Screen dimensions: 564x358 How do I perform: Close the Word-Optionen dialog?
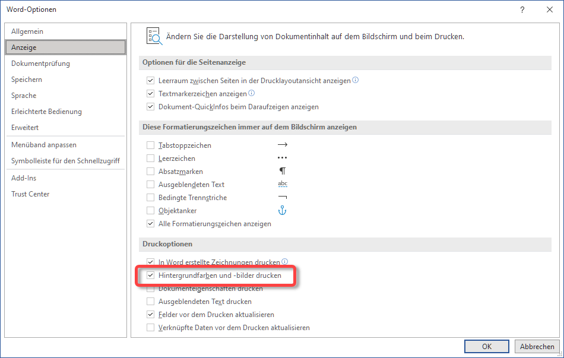[550, 9]
